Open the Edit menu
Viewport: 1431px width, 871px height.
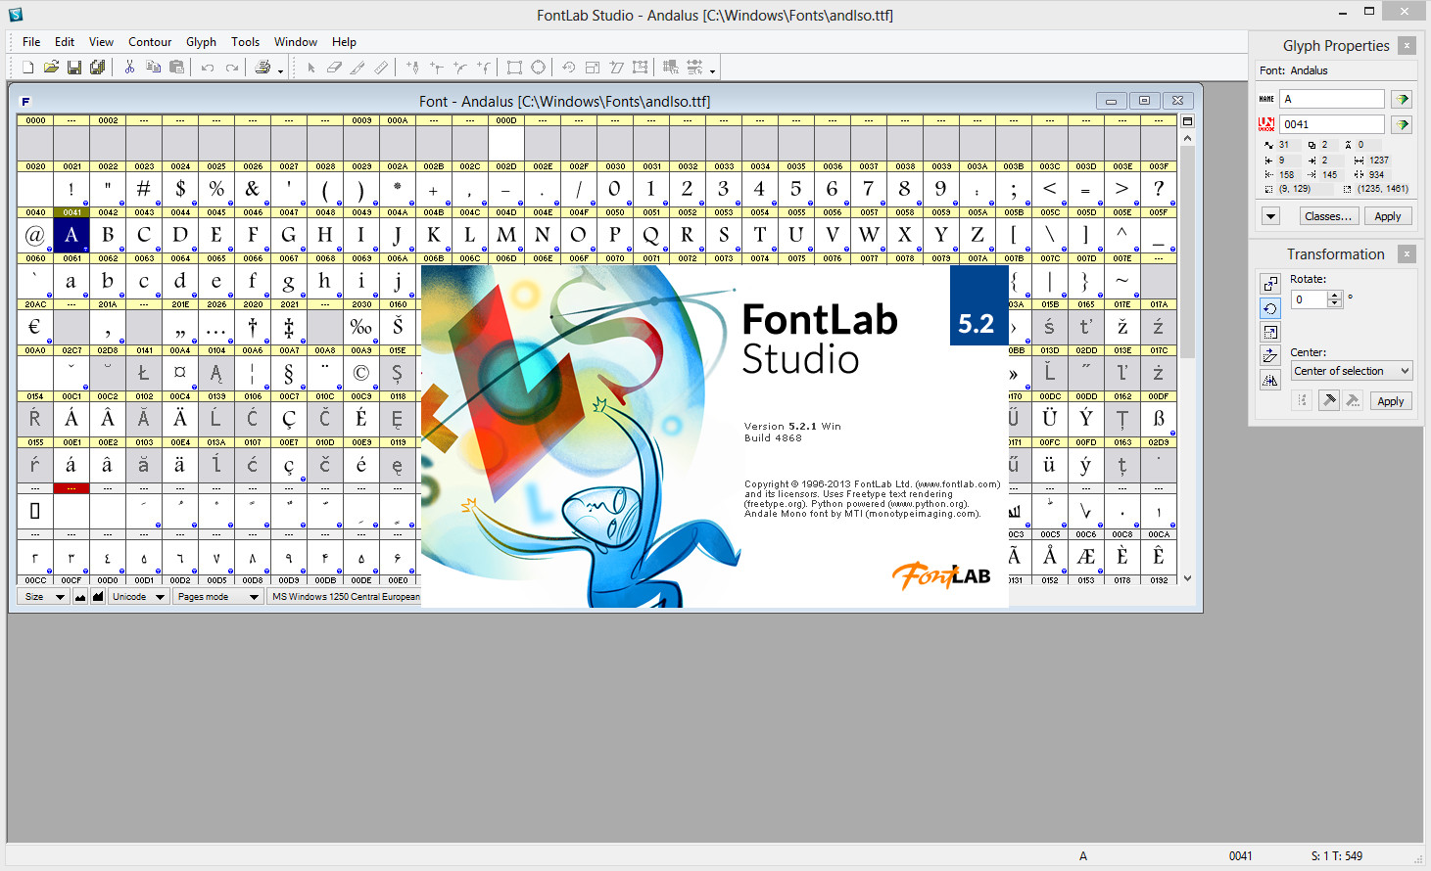[x=65, y=42]
